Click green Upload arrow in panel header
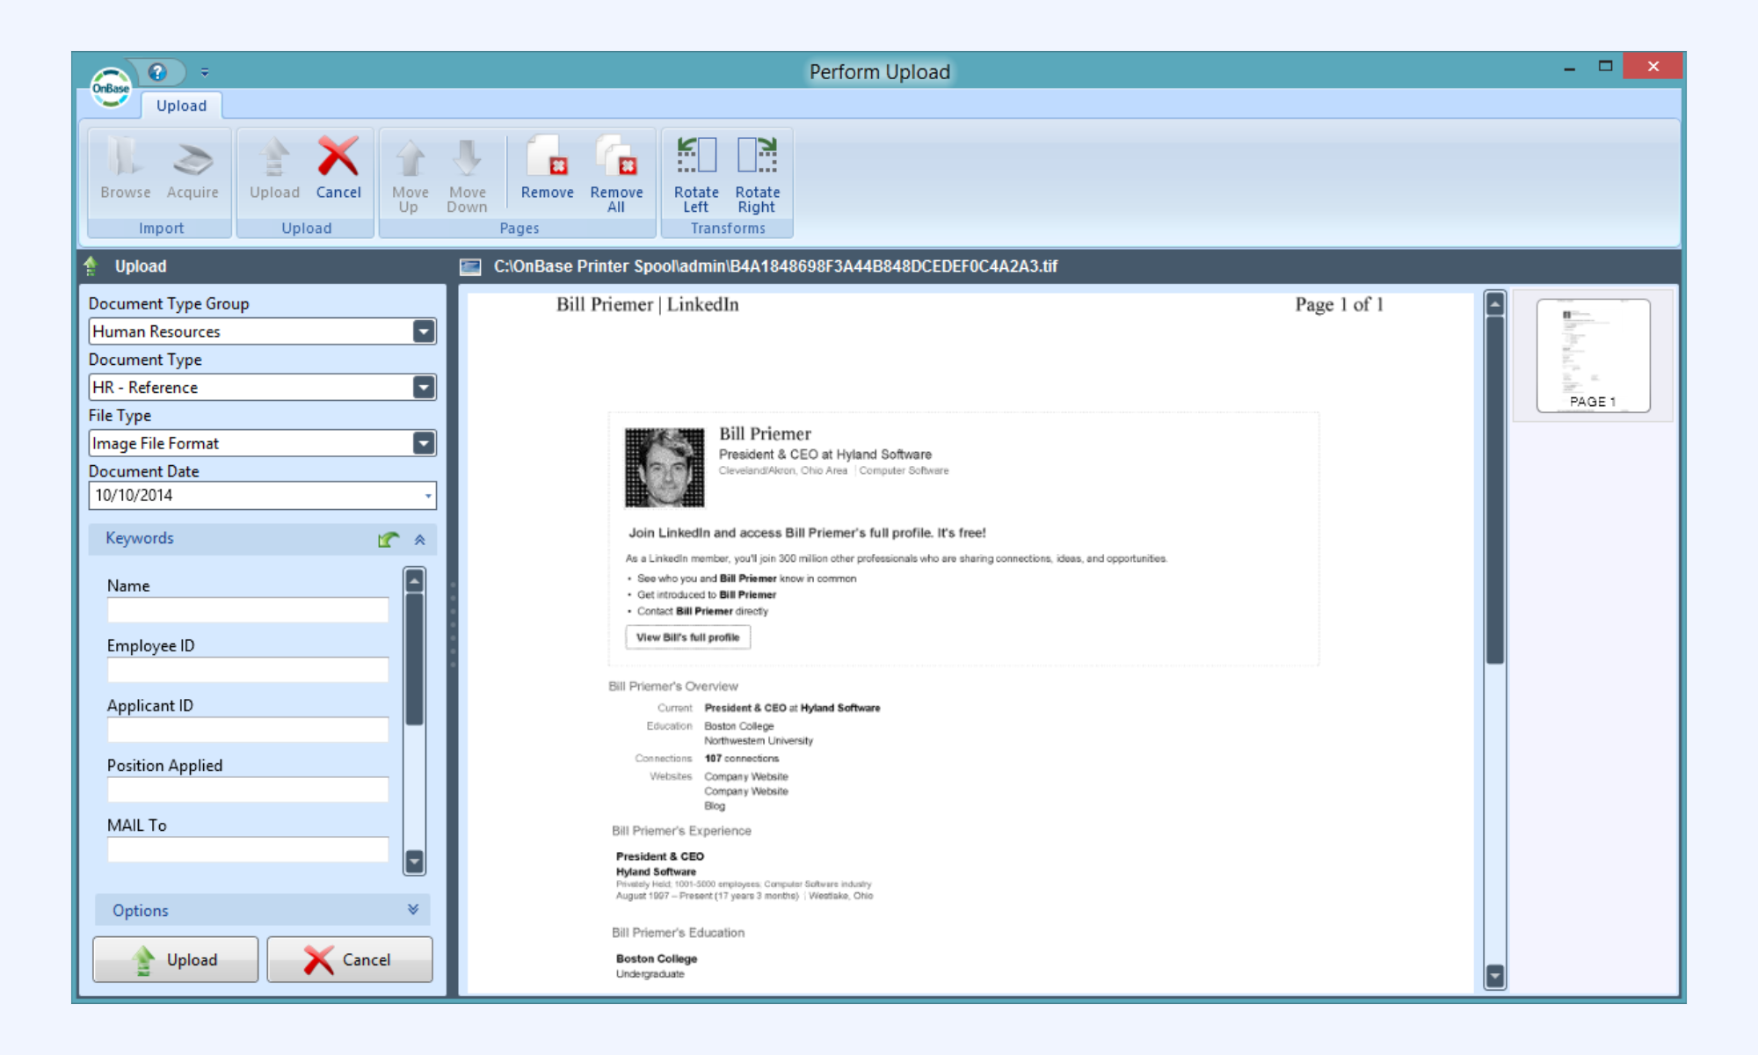The height and width of the screenshot is (1055, 1758). click(91, 266)
